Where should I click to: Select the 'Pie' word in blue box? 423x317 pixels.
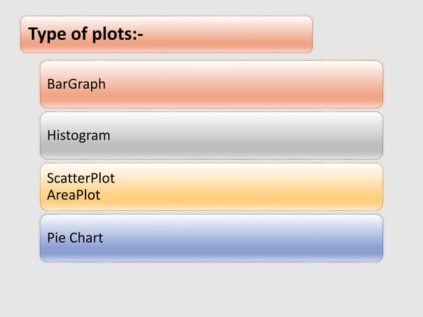(56, 237)
